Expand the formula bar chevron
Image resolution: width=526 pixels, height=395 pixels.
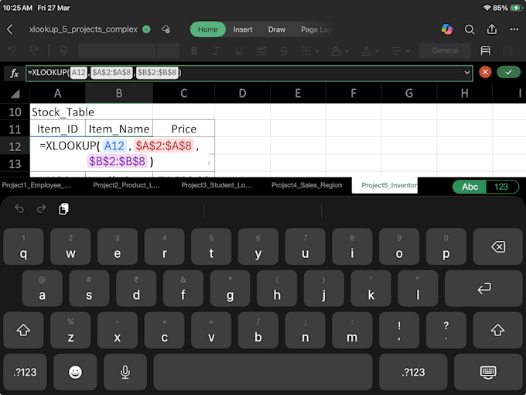click(x=466, y=73)
